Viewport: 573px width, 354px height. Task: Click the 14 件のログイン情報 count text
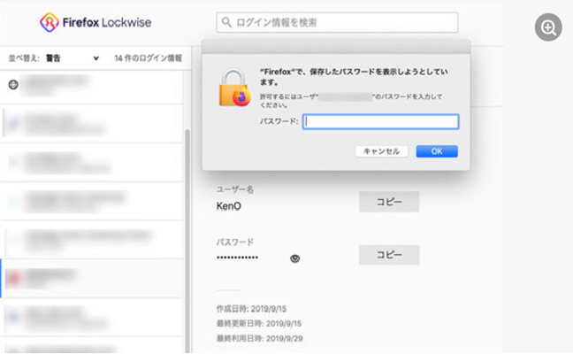coord(148,58)
